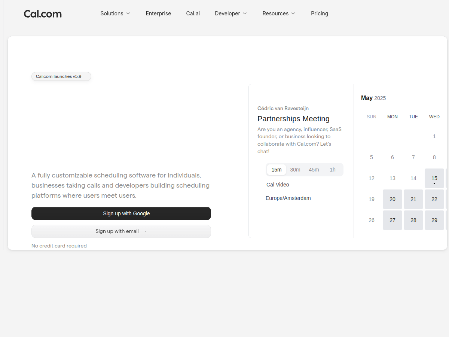Click the Cal.com logo
Screen dimensions: 449x337
click(x=43, y=14)
